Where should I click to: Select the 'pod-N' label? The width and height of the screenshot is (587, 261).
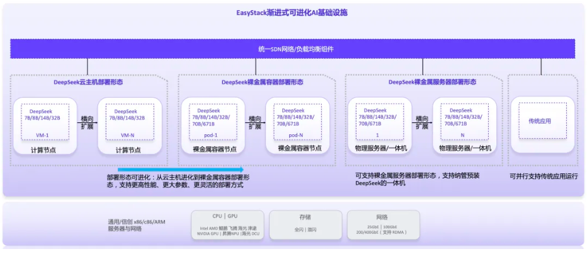tap(296, 135)
